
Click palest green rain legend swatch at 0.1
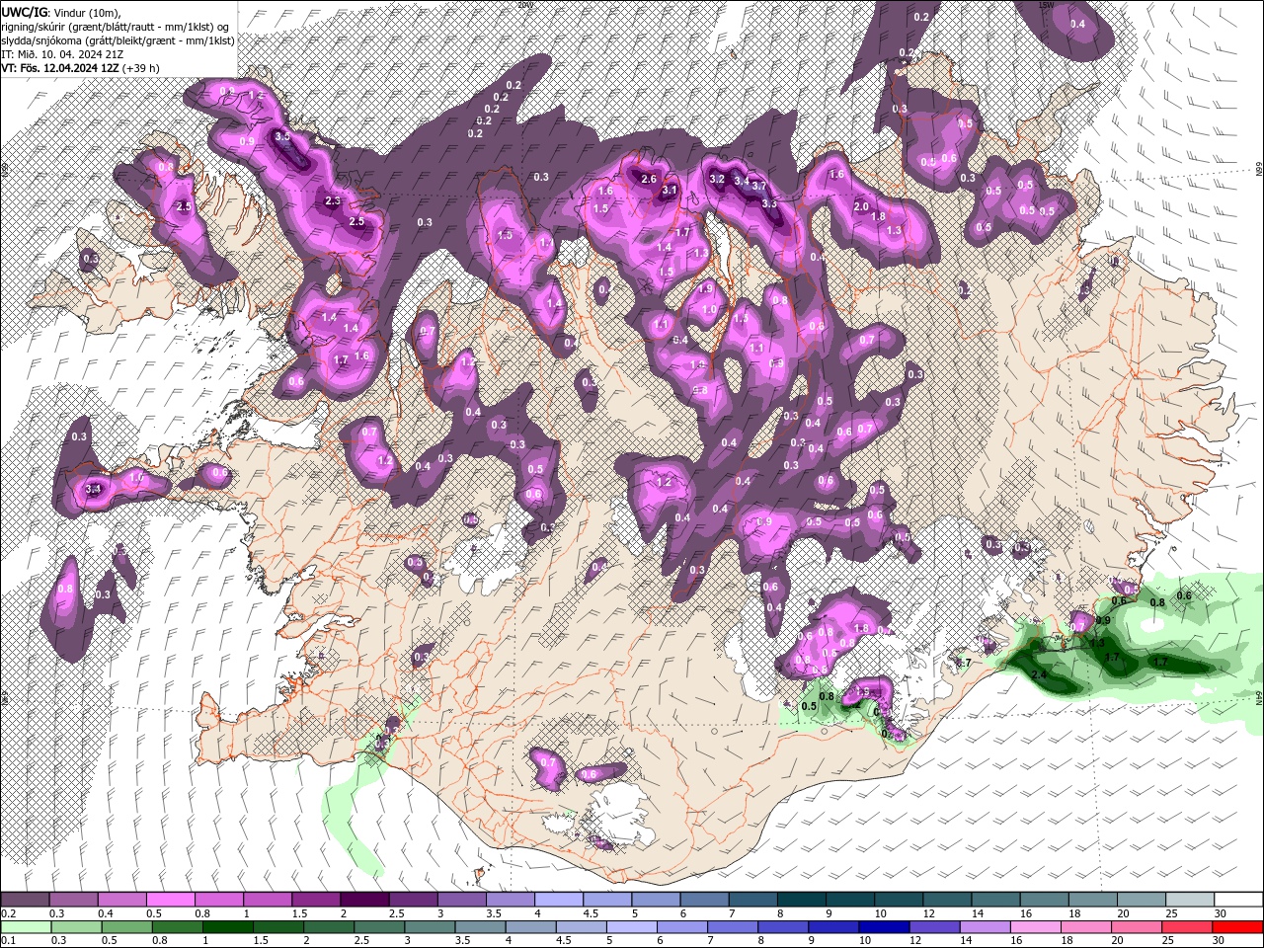coord(26,928)
